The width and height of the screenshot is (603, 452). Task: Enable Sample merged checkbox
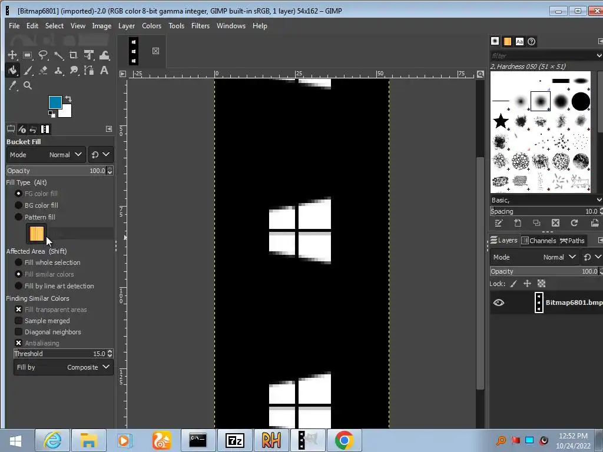coord(18,321)
